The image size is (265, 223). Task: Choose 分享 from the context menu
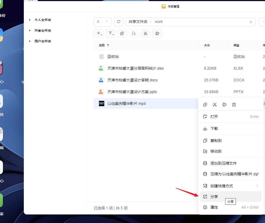[x=214, y=196]
